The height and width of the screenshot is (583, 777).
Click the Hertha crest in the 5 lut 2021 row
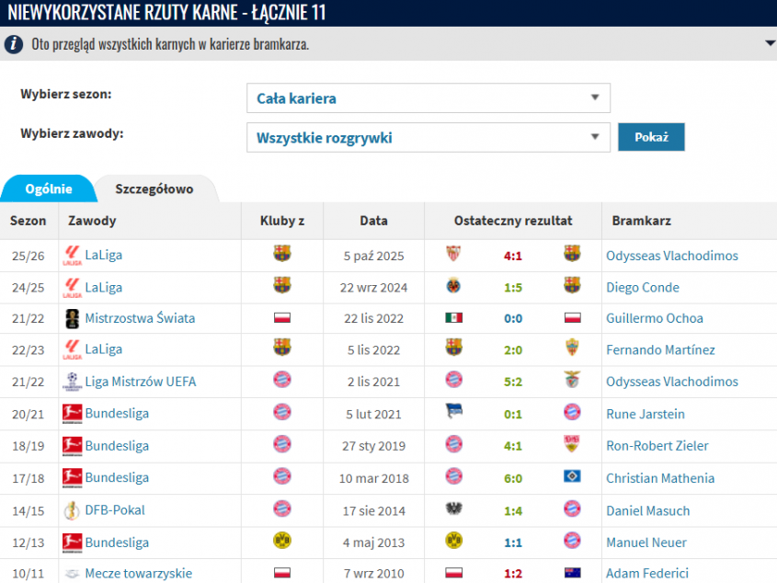tap(453, 414)
